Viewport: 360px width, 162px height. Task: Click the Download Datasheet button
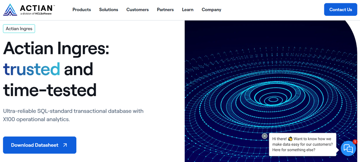click(x=40, y=145)
